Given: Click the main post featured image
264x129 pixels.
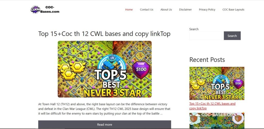Looking at the screenshot, I should (x=105, y=69).
